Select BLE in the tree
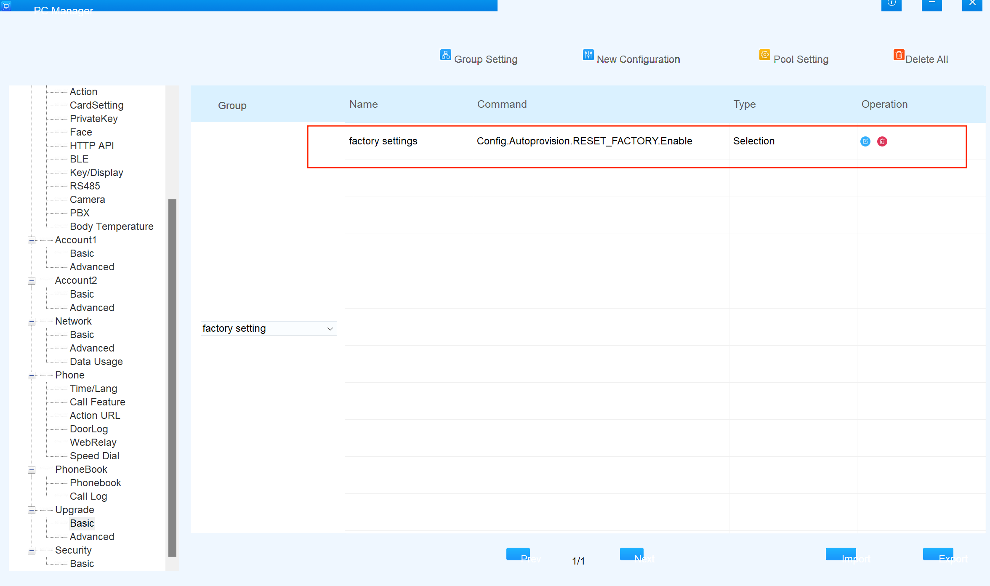The width and height of the screenshot is (990, 586). (x=79, y=159)
